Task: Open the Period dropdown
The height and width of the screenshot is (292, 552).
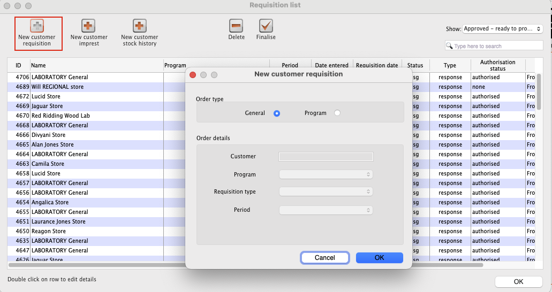Action: 326,210
